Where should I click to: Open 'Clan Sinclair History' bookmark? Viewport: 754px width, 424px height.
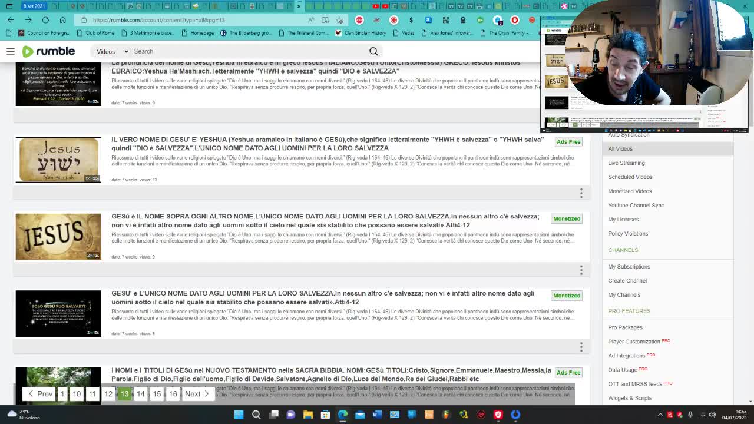(361, 33)
